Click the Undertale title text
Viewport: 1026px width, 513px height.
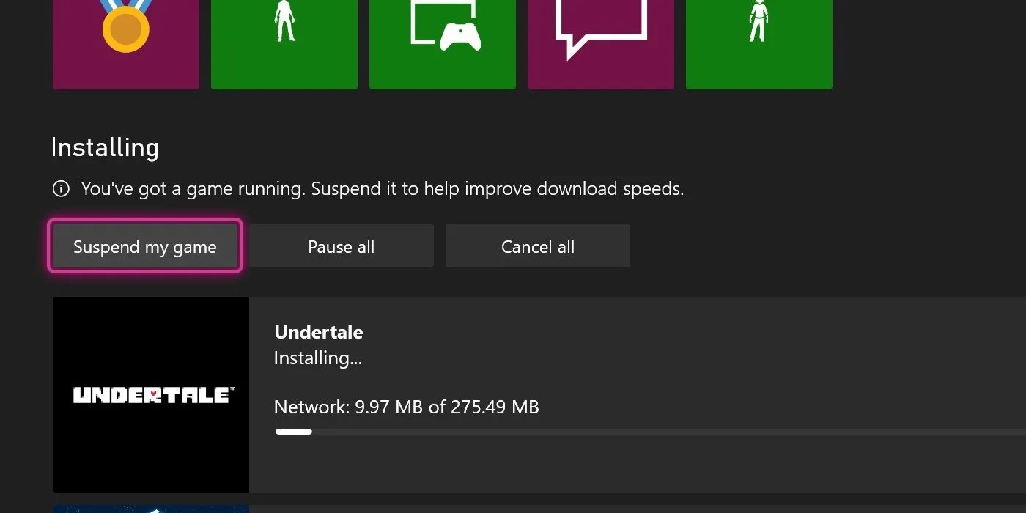pyautogui.click(x=318, y=331)
